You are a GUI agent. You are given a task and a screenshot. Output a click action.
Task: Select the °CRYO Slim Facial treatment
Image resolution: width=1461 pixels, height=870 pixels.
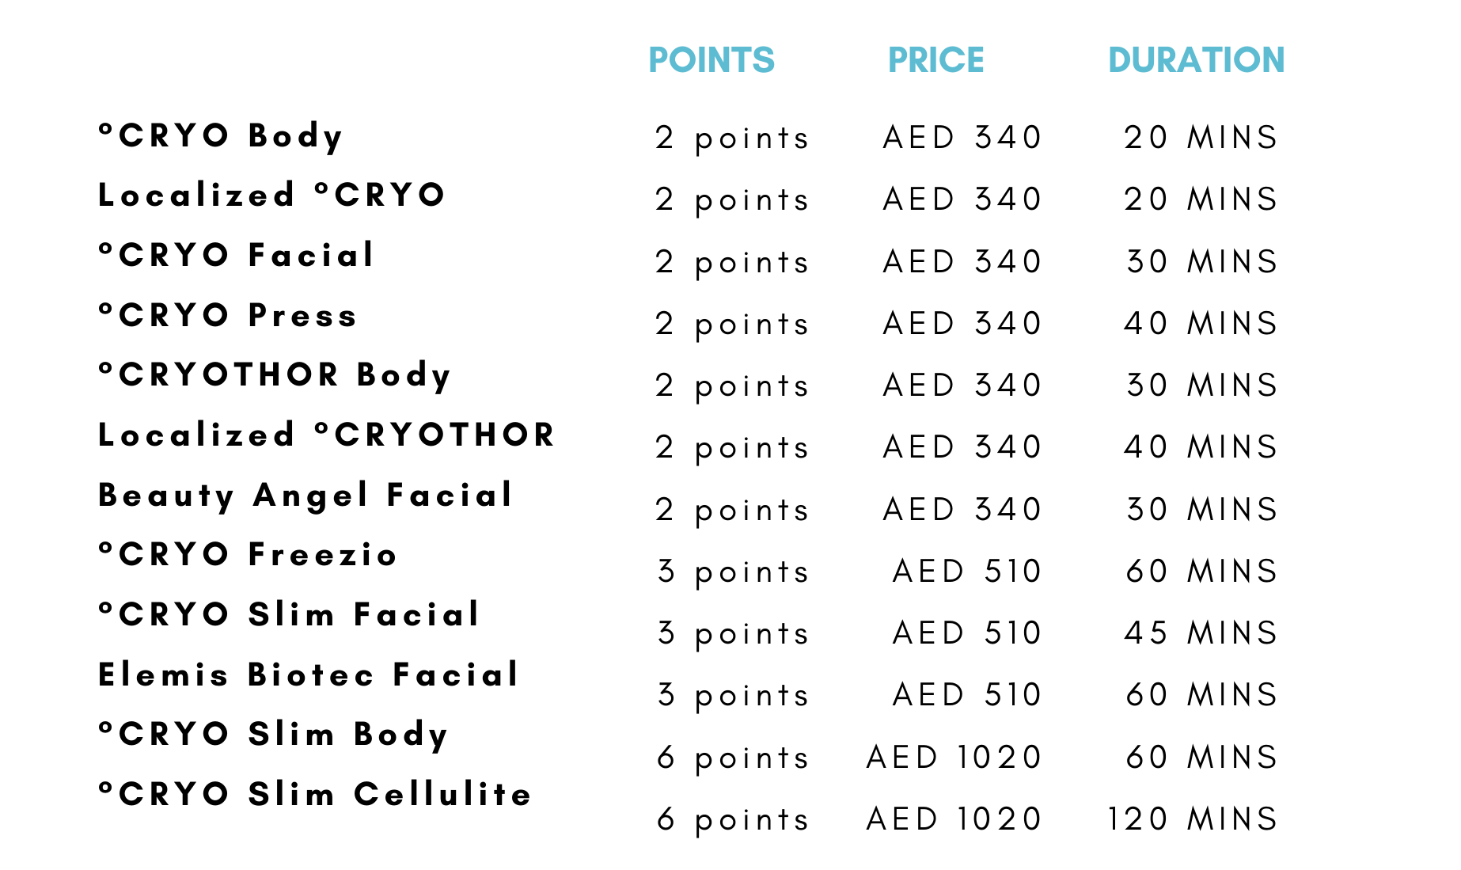289,614
